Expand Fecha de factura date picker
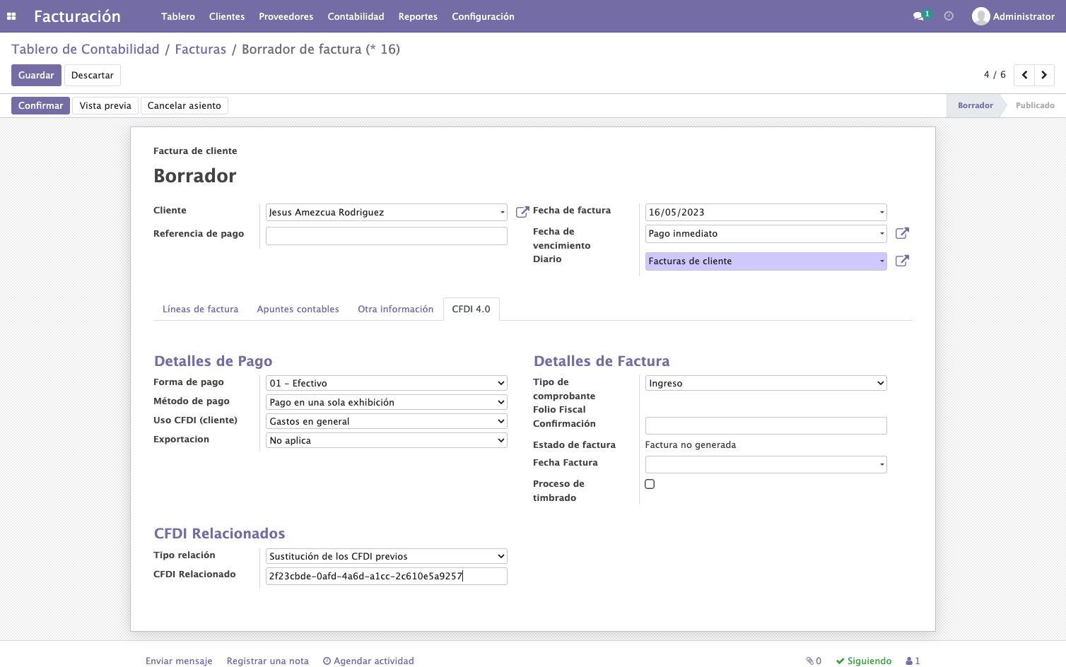 click(x=766, y=212)
